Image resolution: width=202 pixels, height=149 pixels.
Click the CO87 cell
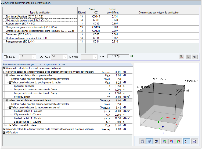click(96, 34)
